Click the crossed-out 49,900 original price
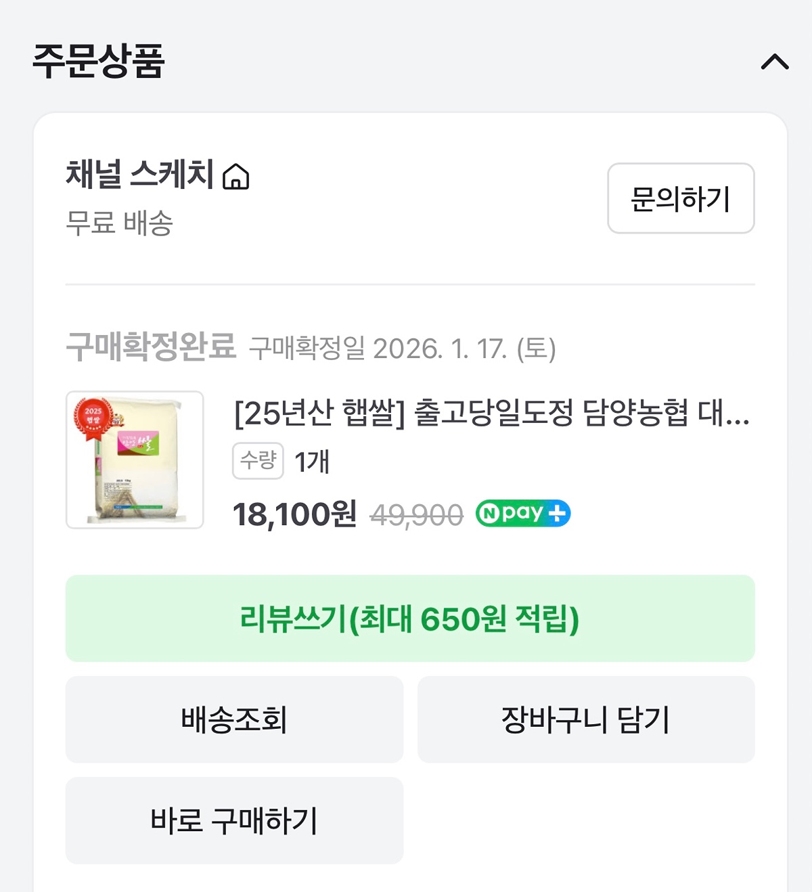The height and width of the screenshot is (892, 812). click(416, 516)
